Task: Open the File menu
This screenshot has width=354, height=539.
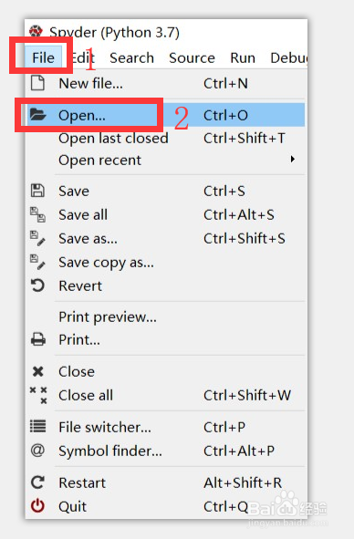Action: 44,57
